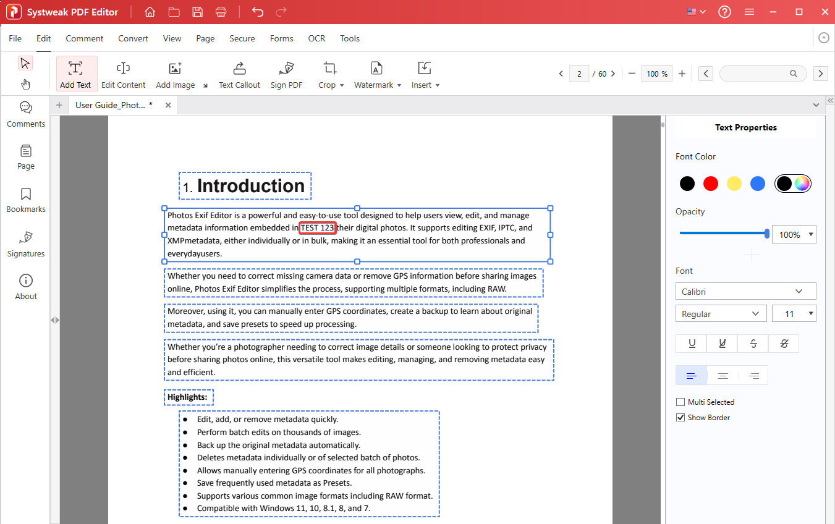Go to Home via house icon

click(150, 12)
